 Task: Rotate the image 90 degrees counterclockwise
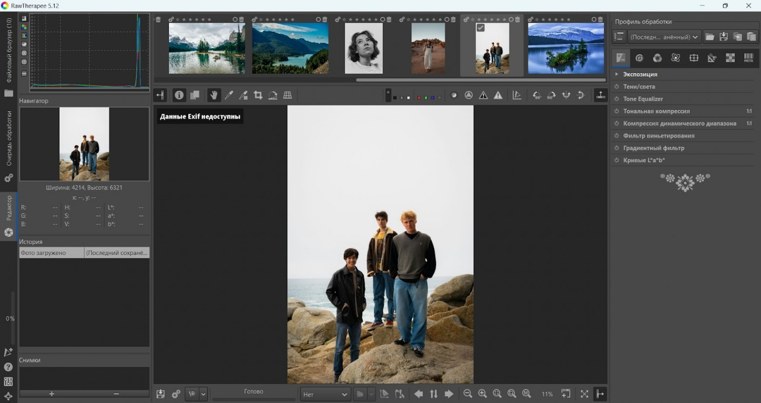(x=537, y=95)
